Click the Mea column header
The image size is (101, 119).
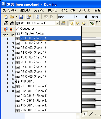pos(5,35)
